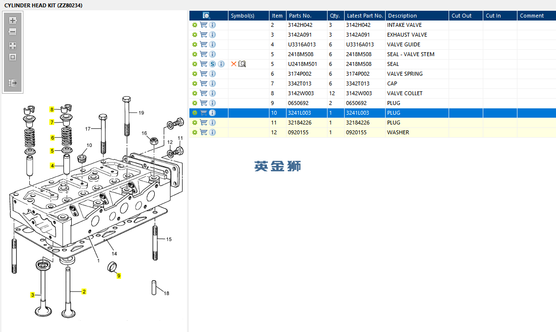556x332 pixels.
Task: Click the gear icon for VALVE GUIDE
Action: click(195, 45)
